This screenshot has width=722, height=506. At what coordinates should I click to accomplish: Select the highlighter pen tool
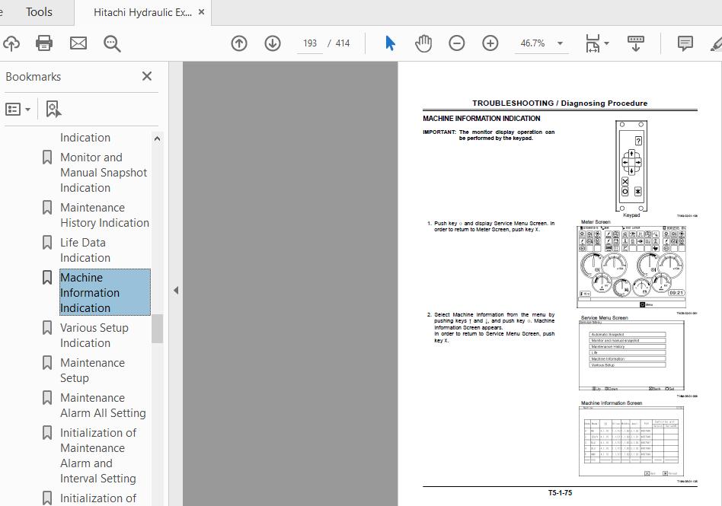click(x=716, y=43)
